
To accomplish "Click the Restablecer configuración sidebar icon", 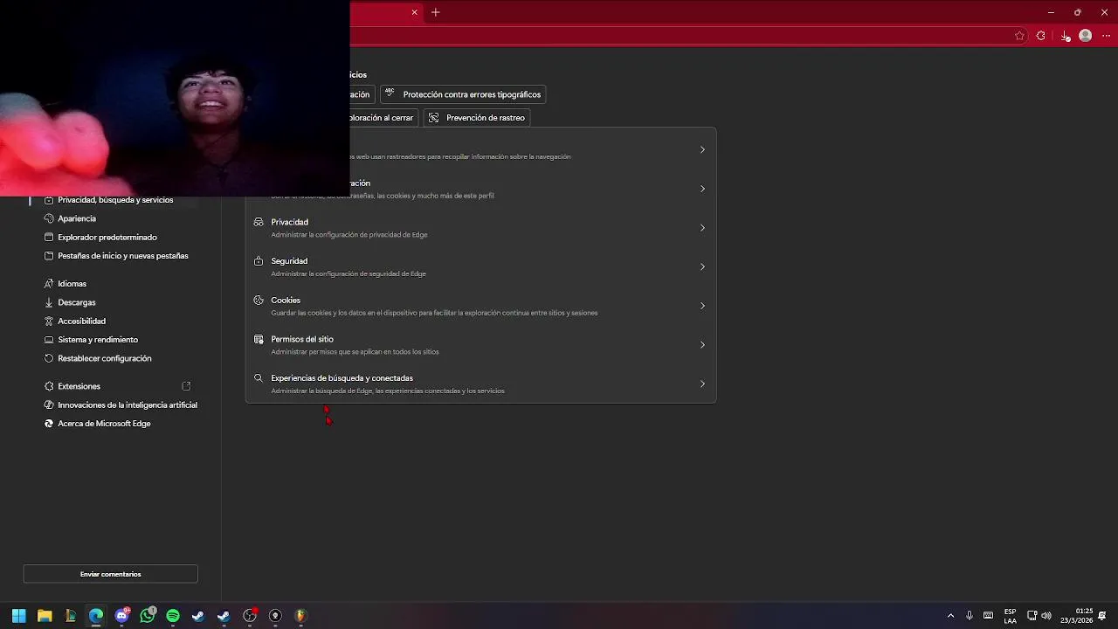I will [50, 358].
